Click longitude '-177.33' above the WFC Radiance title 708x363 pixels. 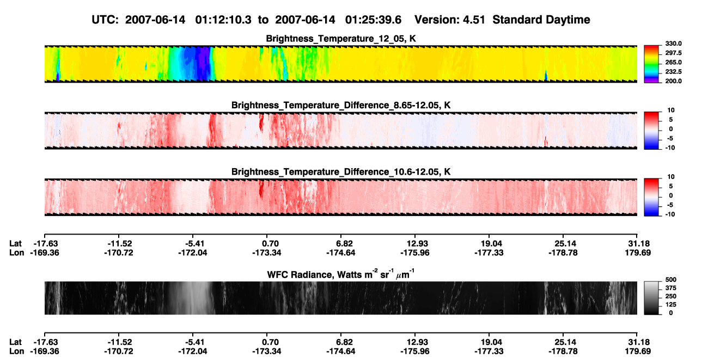(x=489, y=253)
